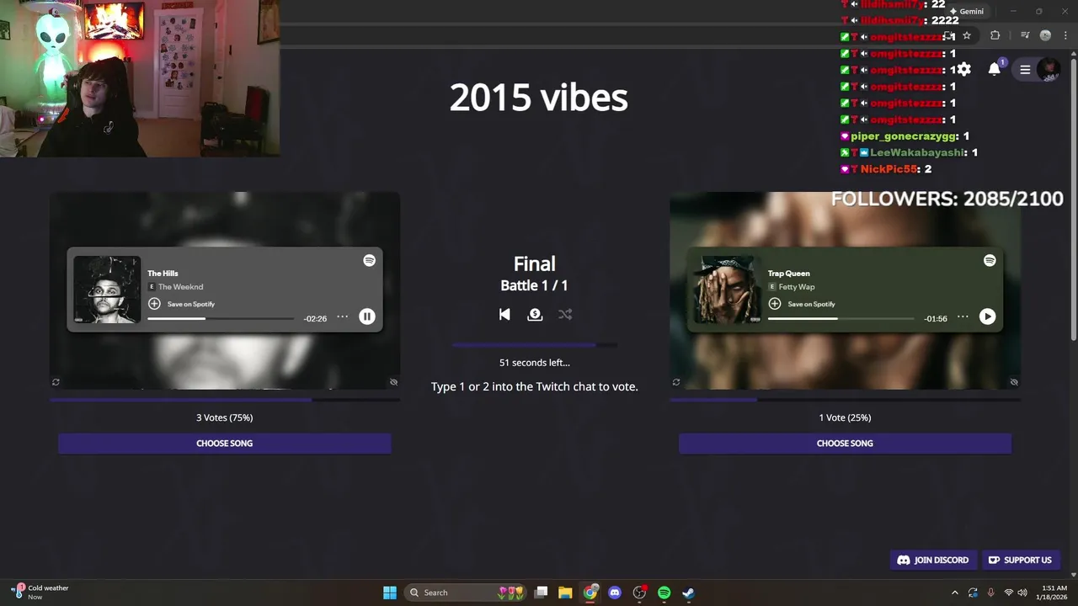
Task: Click plus icon to save Trap Queen
Action: (x=775, y=304)
